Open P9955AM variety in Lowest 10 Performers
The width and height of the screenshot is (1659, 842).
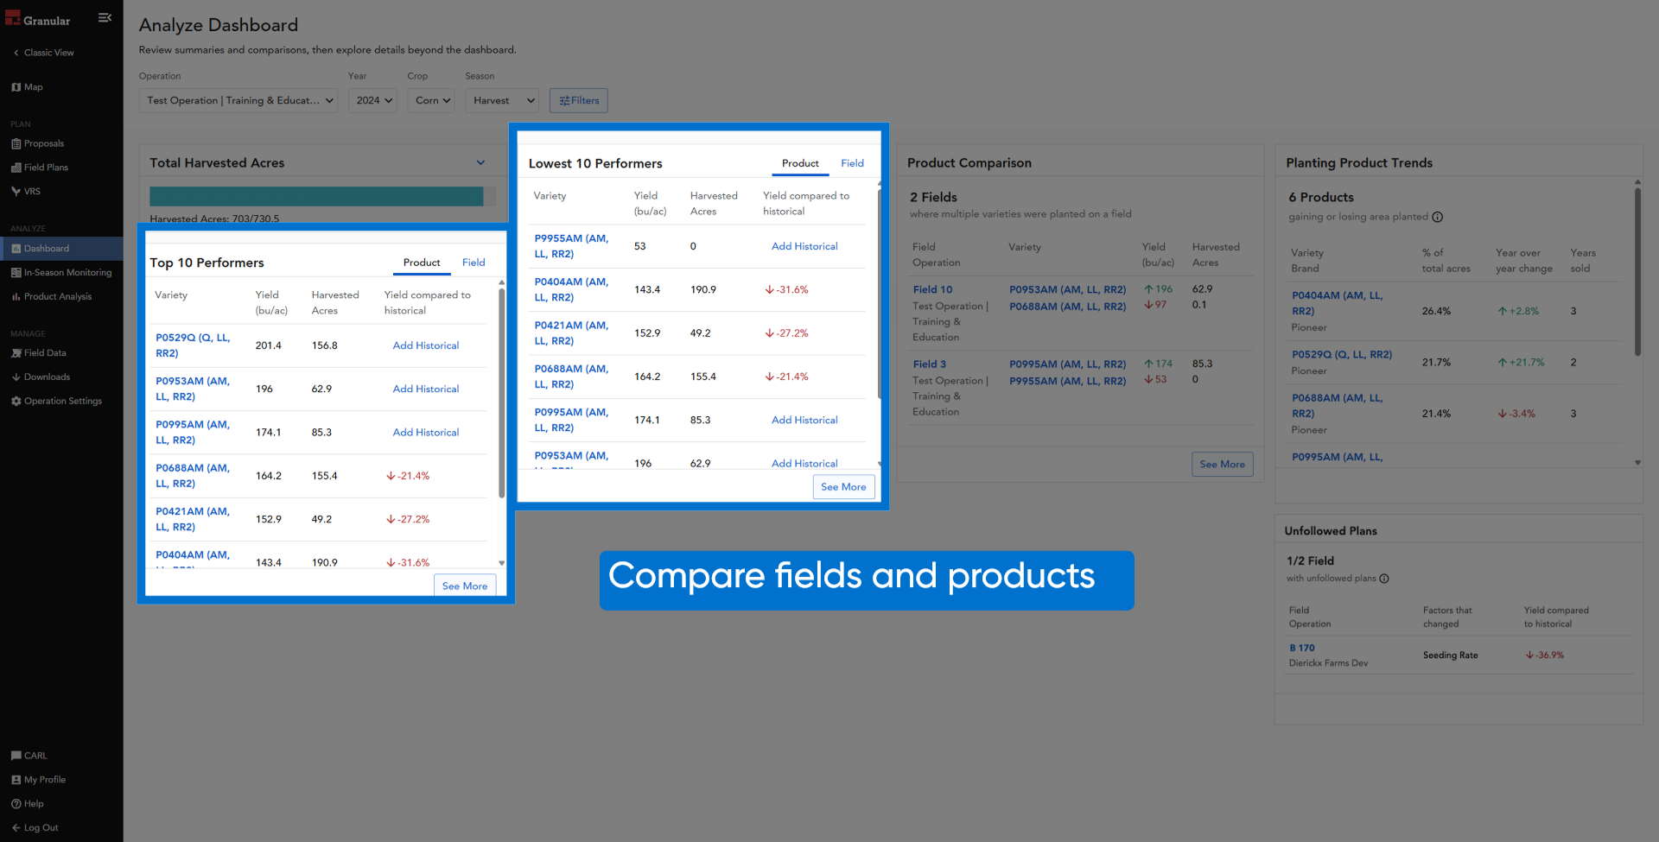pyautogui.click(x=571, y=246)
